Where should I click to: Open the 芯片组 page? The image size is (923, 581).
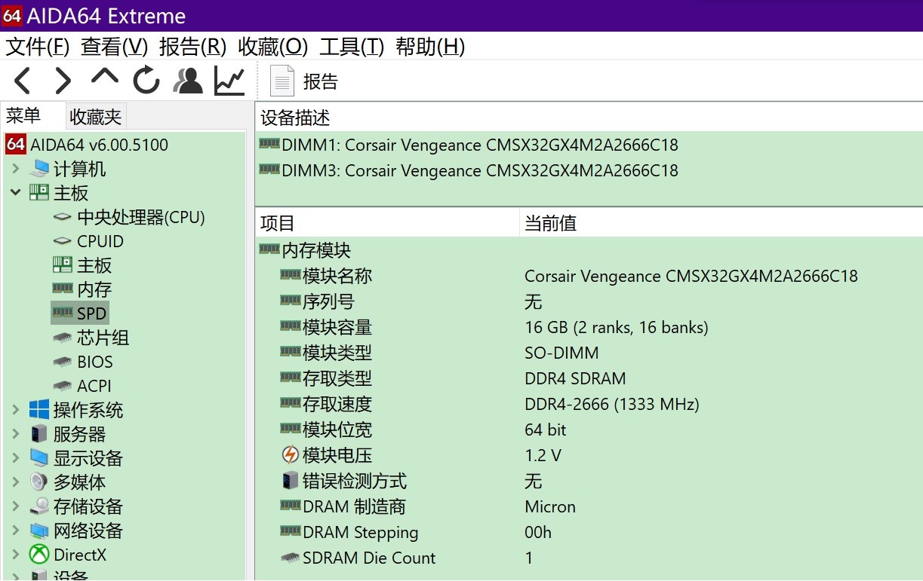[91, 338]
